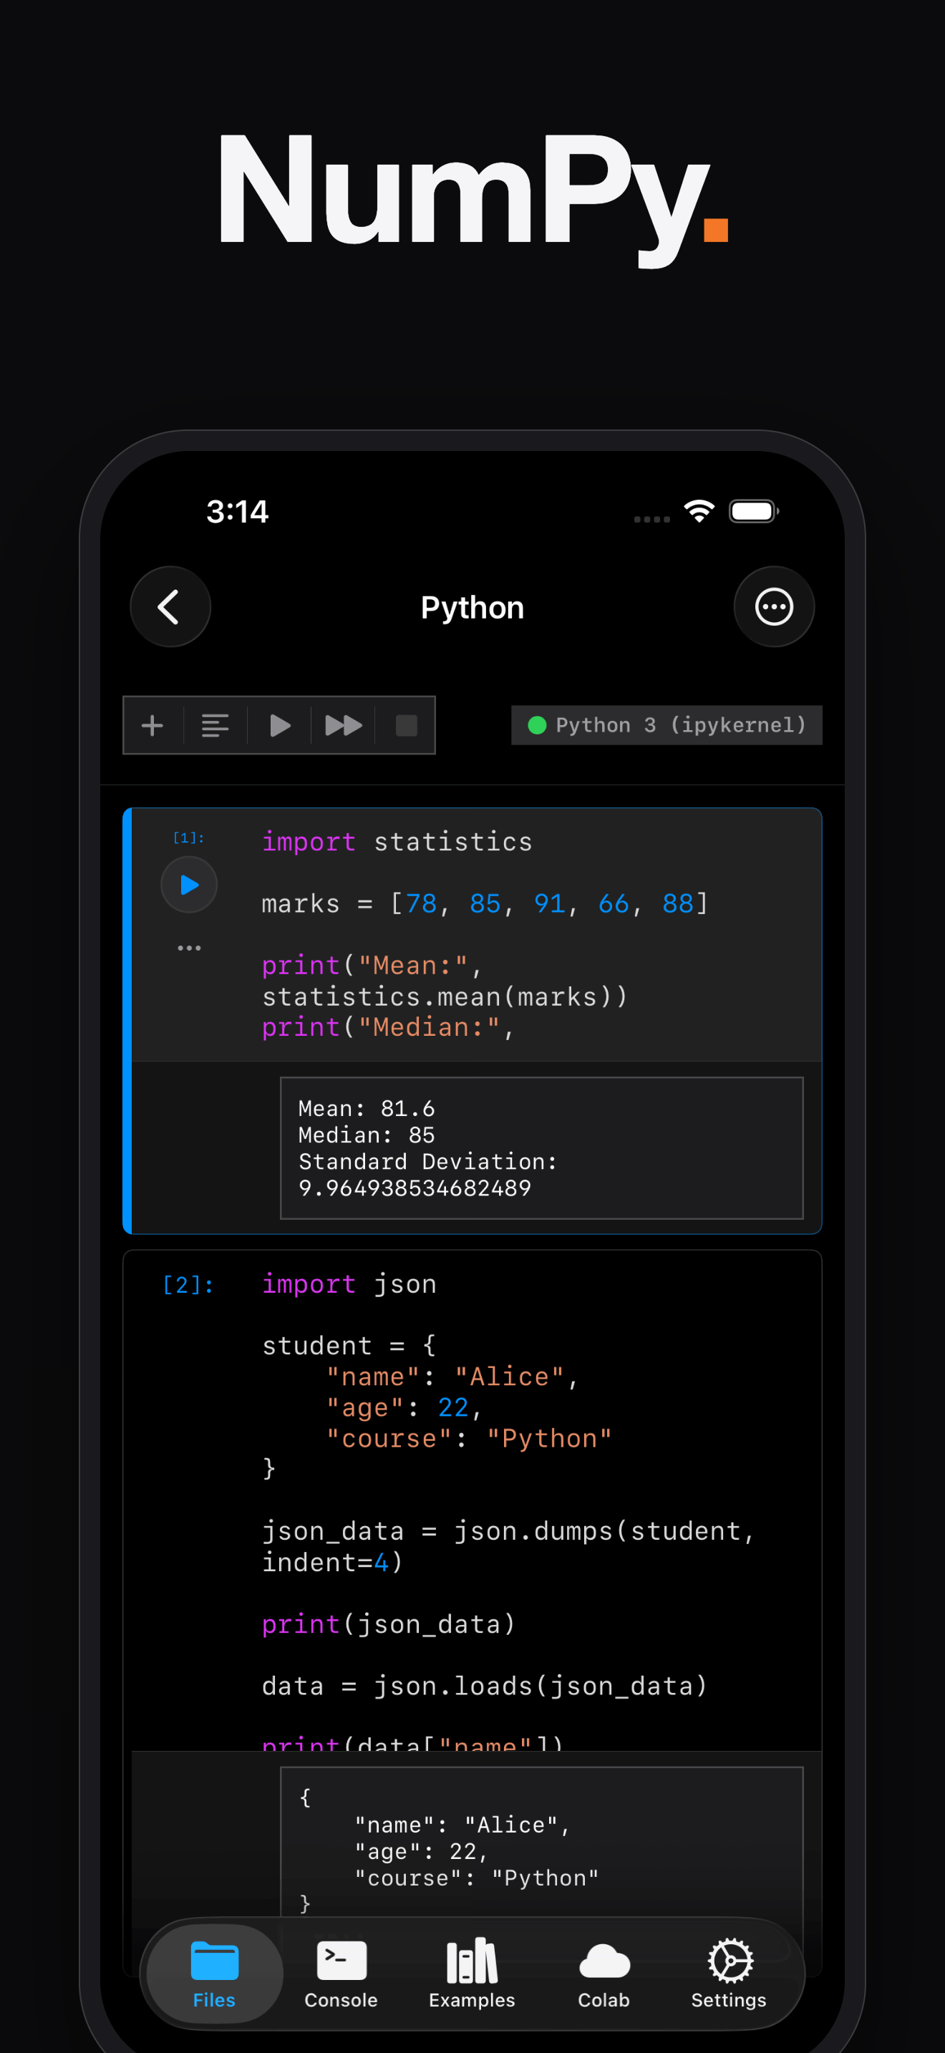The height and width of the screenshot is (2053, 945).
Task: Click the [2]: cell execution label
Action: 188,1285
